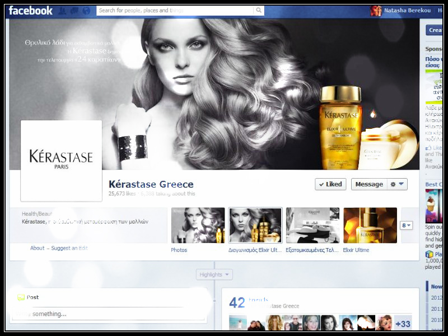Open Natasha Berekou profile name link
The image size is (448, 336).
(x=407, y=11)
